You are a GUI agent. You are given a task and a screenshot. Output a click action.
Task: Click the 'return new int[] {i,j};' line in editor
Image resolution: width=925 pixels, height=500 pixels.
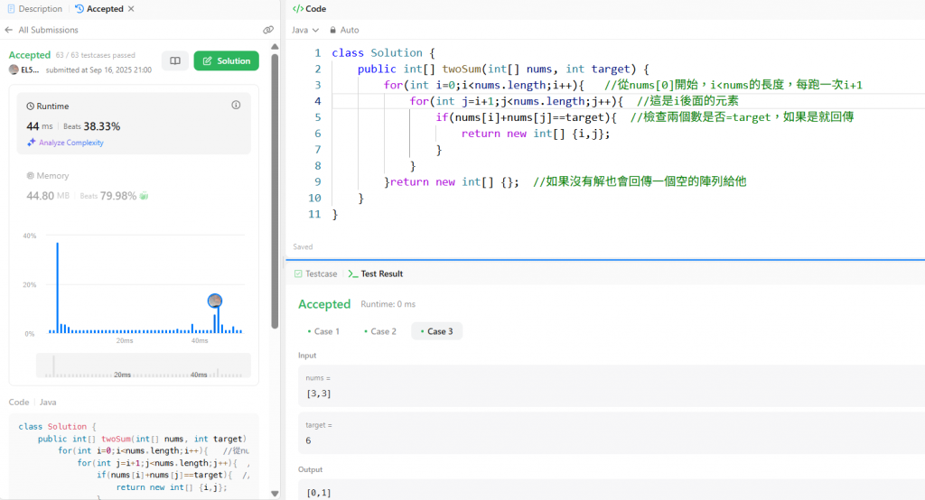(536, 134)
